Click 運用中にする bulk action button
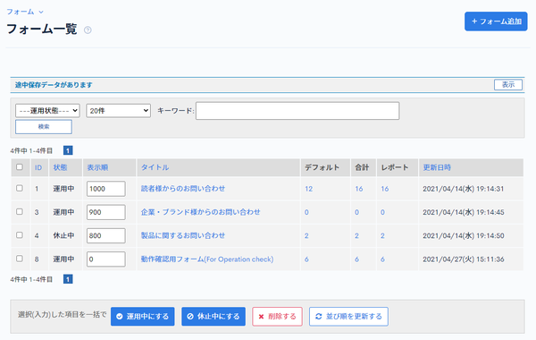536x340 pixels. point(143,317)
